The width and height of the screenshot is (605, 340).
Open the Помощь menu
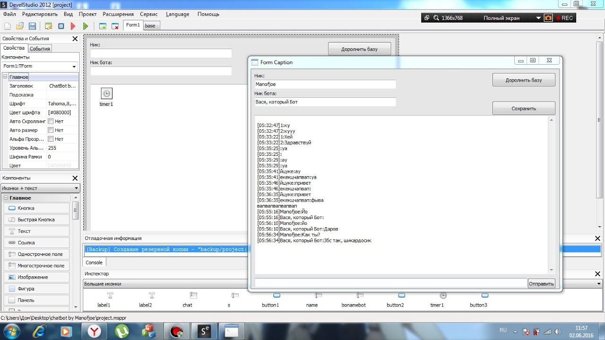click(x=208, y=14)
